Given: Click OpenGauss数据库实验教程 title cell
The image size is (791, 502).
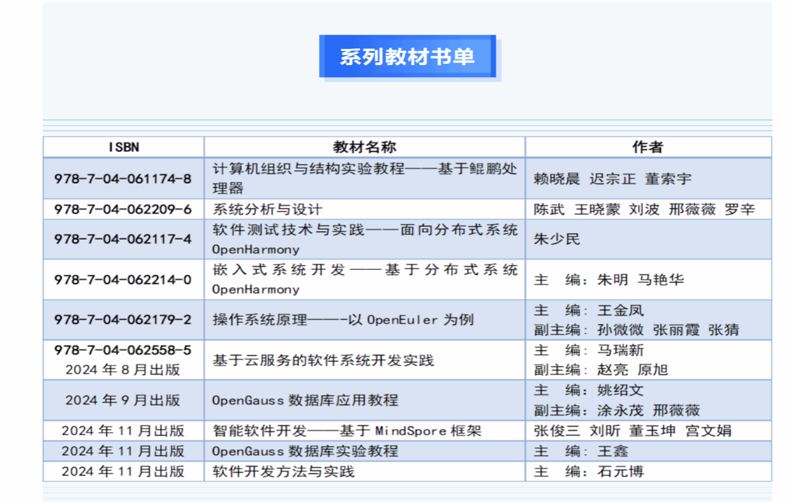Looking at the screenshot, I should pos(305,452).
